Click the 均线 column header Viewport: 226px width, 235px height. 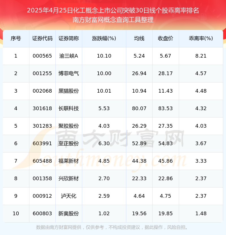pos(139,38)
